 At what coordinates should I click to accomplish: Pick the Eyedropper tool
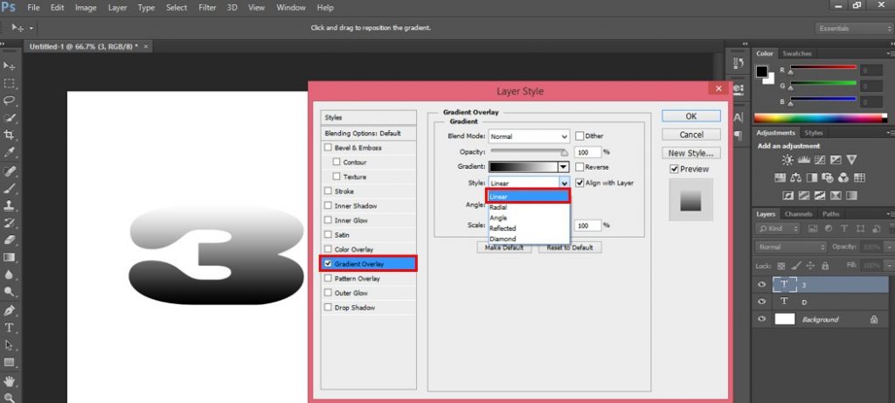point(10,152)
